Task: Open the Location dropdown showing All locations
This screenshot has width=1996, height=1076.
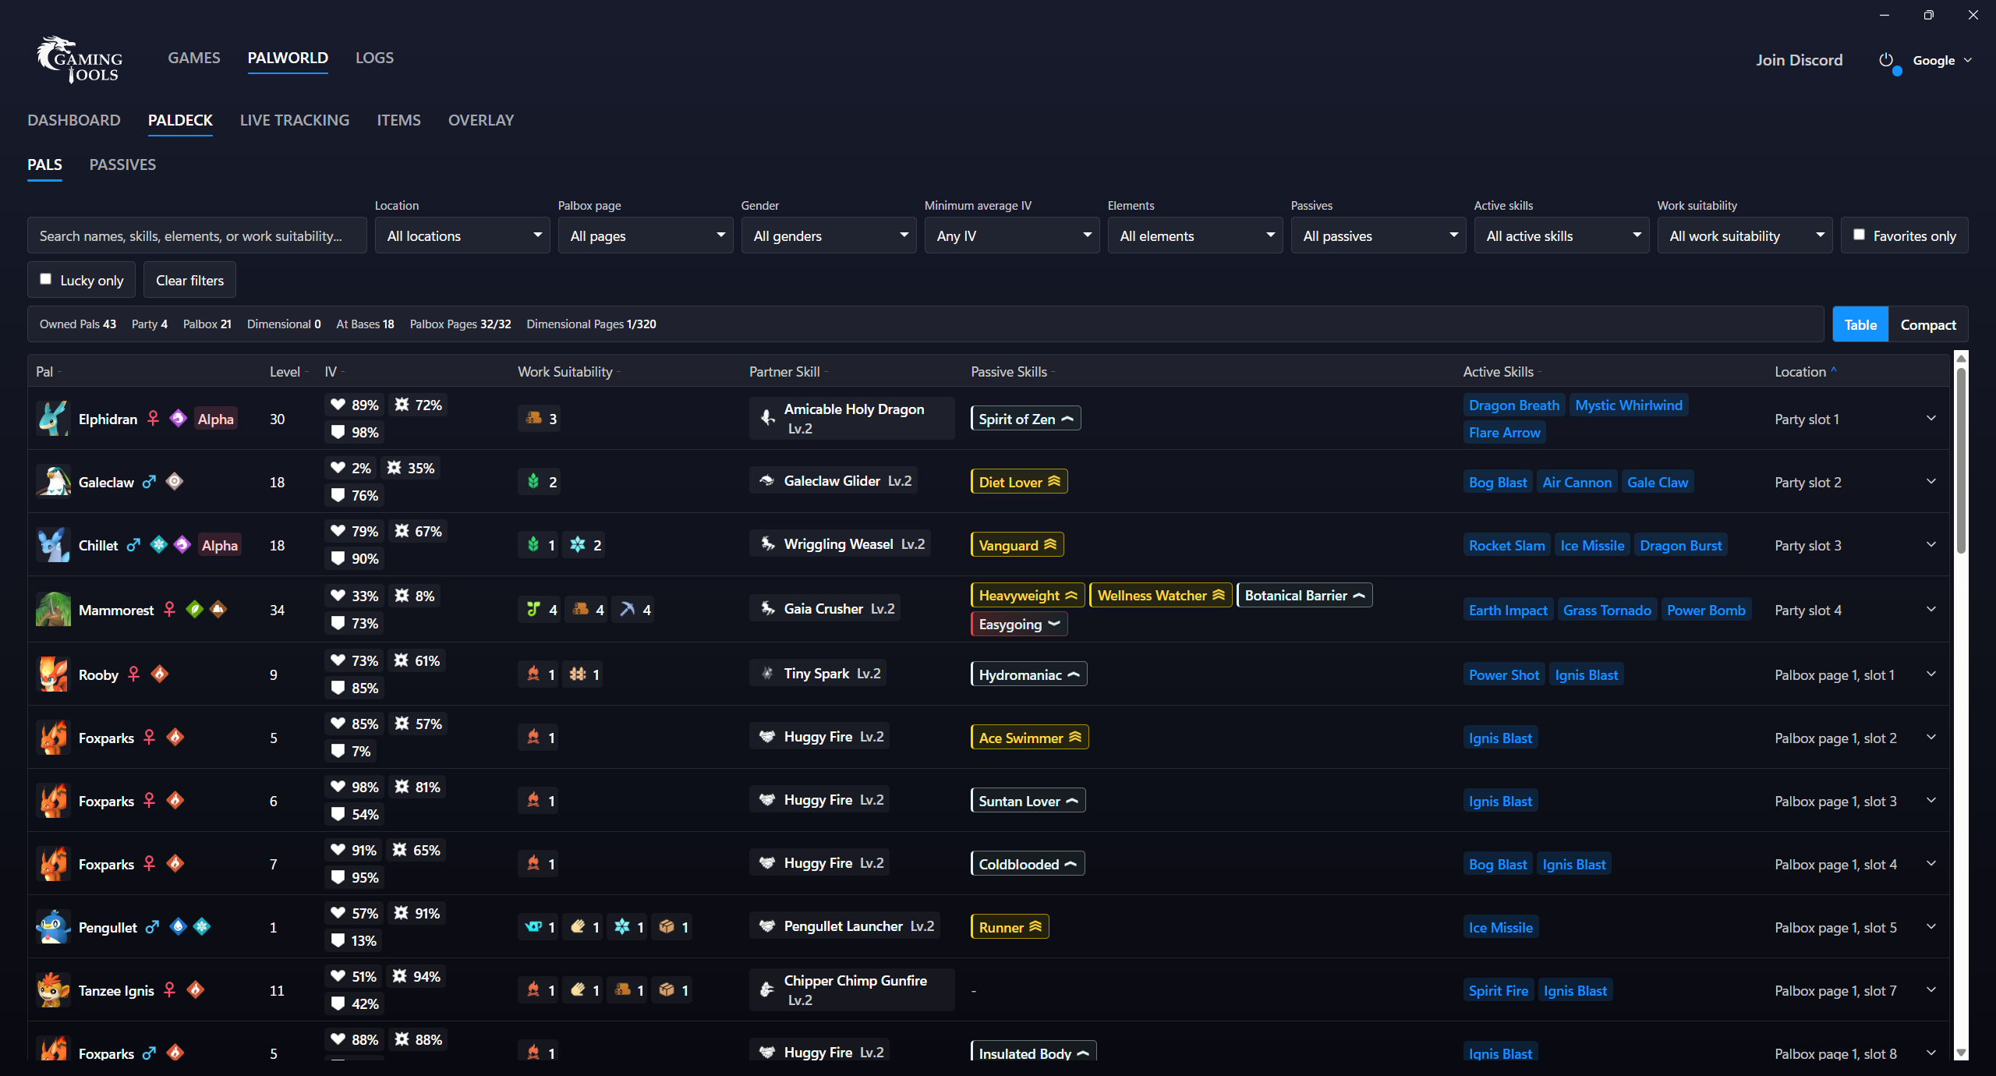Action: pyautogui.click(x=462, y=235)
